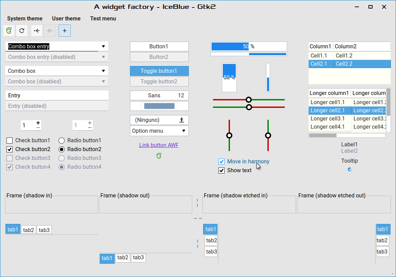Select tab2 in the bottom-tabs notebook

tap(123, 258)
